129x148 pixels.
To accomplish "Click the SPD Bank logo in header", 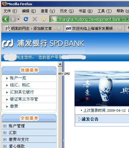I will click(43, 43).
